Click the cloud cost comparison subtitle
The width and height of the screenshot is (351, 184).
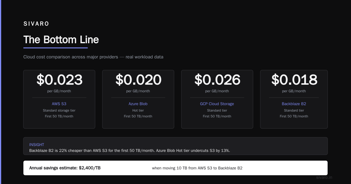tap(93, 57)
